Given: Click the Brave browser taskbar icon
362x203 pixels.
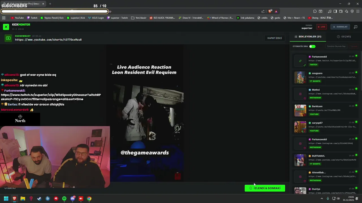Looking at the screenshot, I should click(14, 198).
